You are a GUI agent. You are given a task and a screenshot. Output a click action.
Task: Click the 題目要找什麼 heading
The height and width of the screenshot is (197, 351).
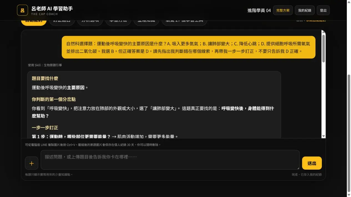click(45, 79)
